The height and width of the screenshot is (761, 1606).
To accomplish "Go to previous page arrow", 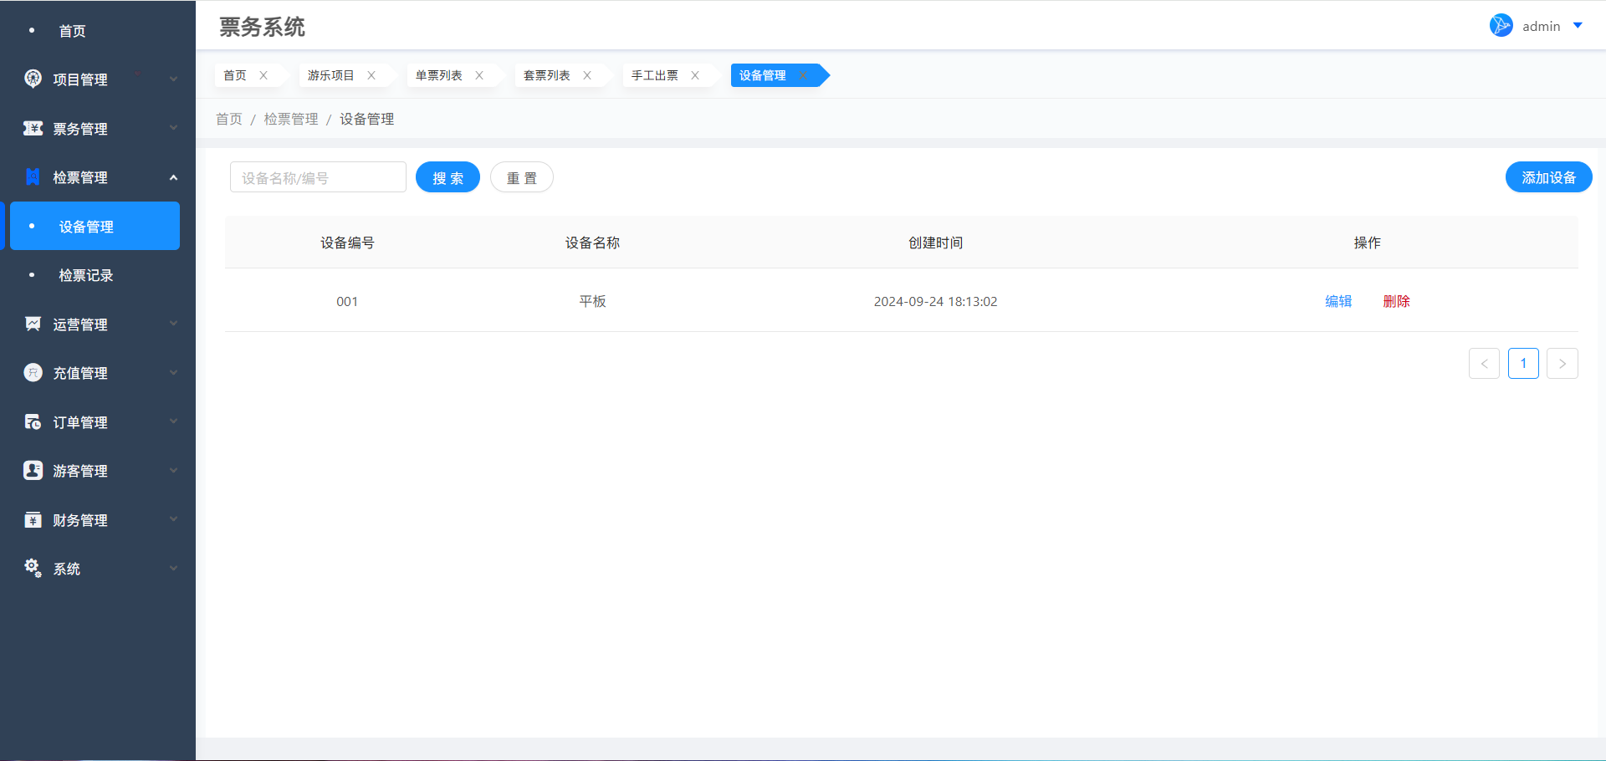I will pos(1484,364).
